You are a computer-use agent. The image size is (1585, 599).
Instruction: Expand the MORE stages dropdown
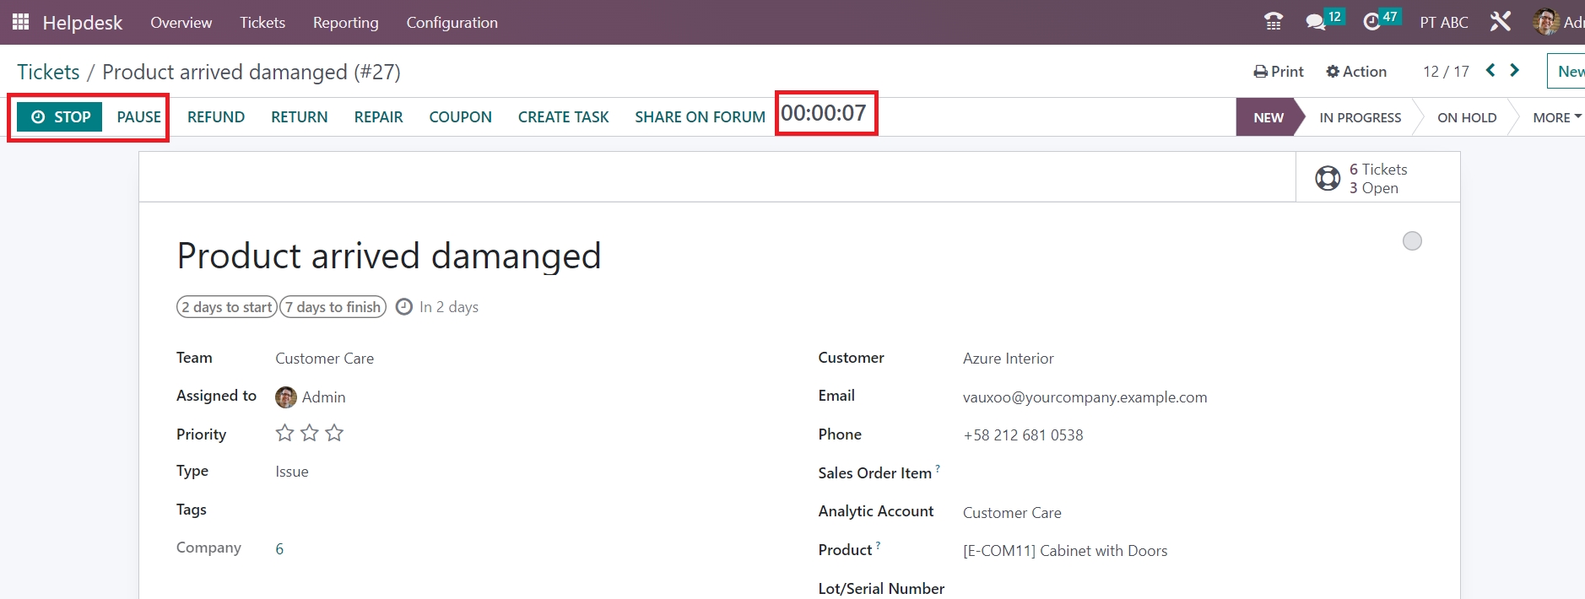point(1556,117)
